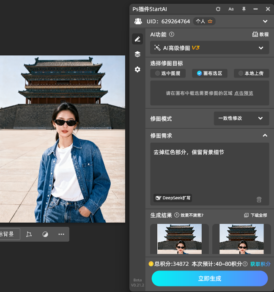
Task: Click the trash icon to clear prompt
Action: tap(259, 199)
